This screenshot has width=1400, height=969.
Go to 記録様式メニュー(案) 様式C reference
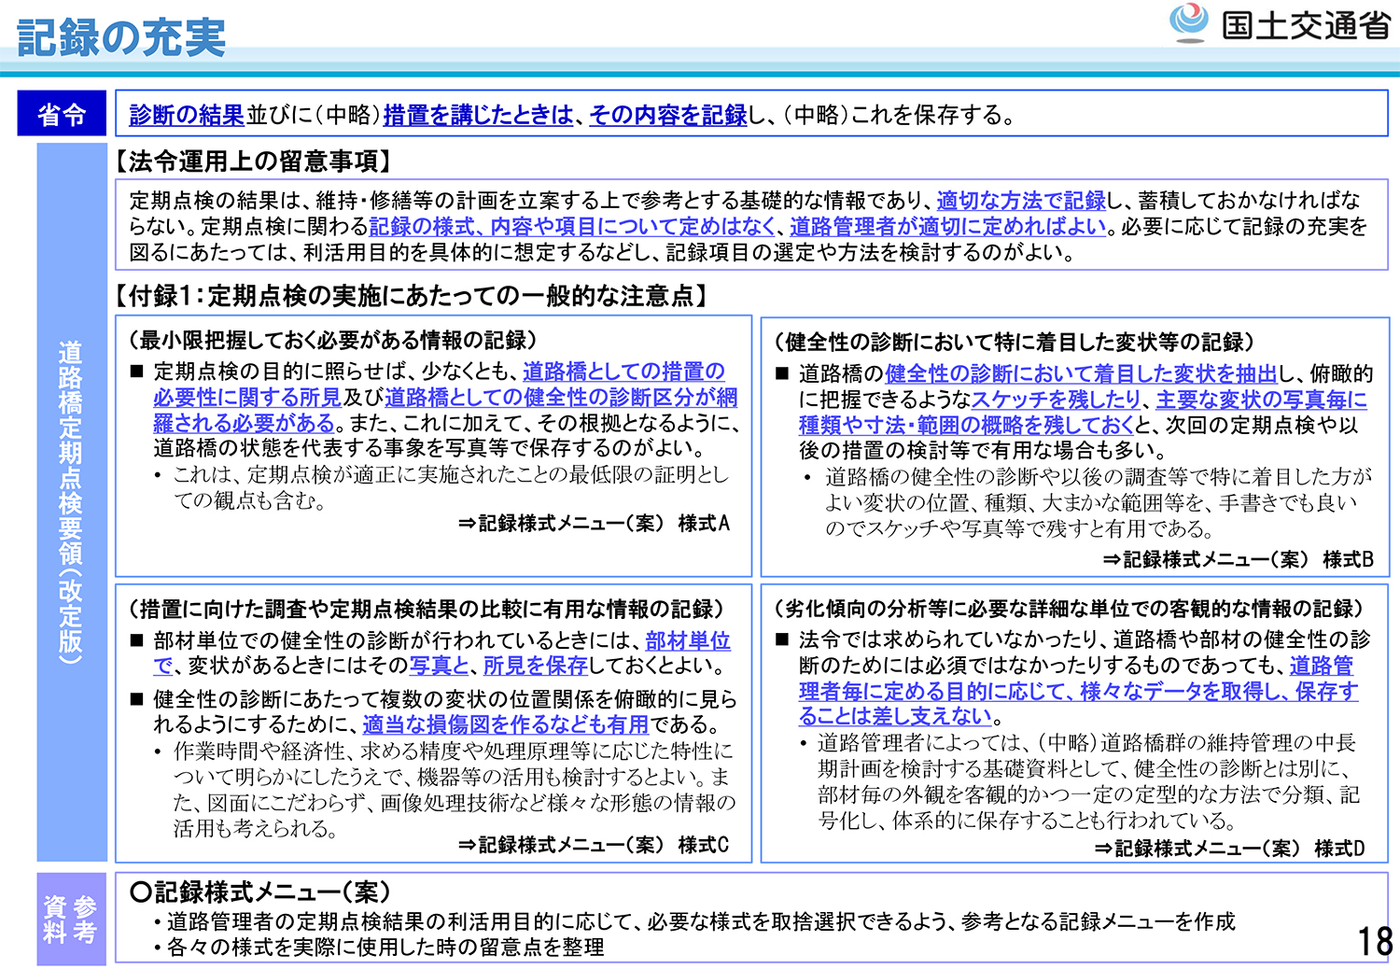coord(595,845)
